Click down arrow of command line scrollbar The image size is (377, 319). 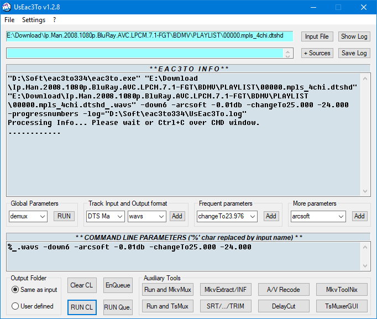point(365,265)
